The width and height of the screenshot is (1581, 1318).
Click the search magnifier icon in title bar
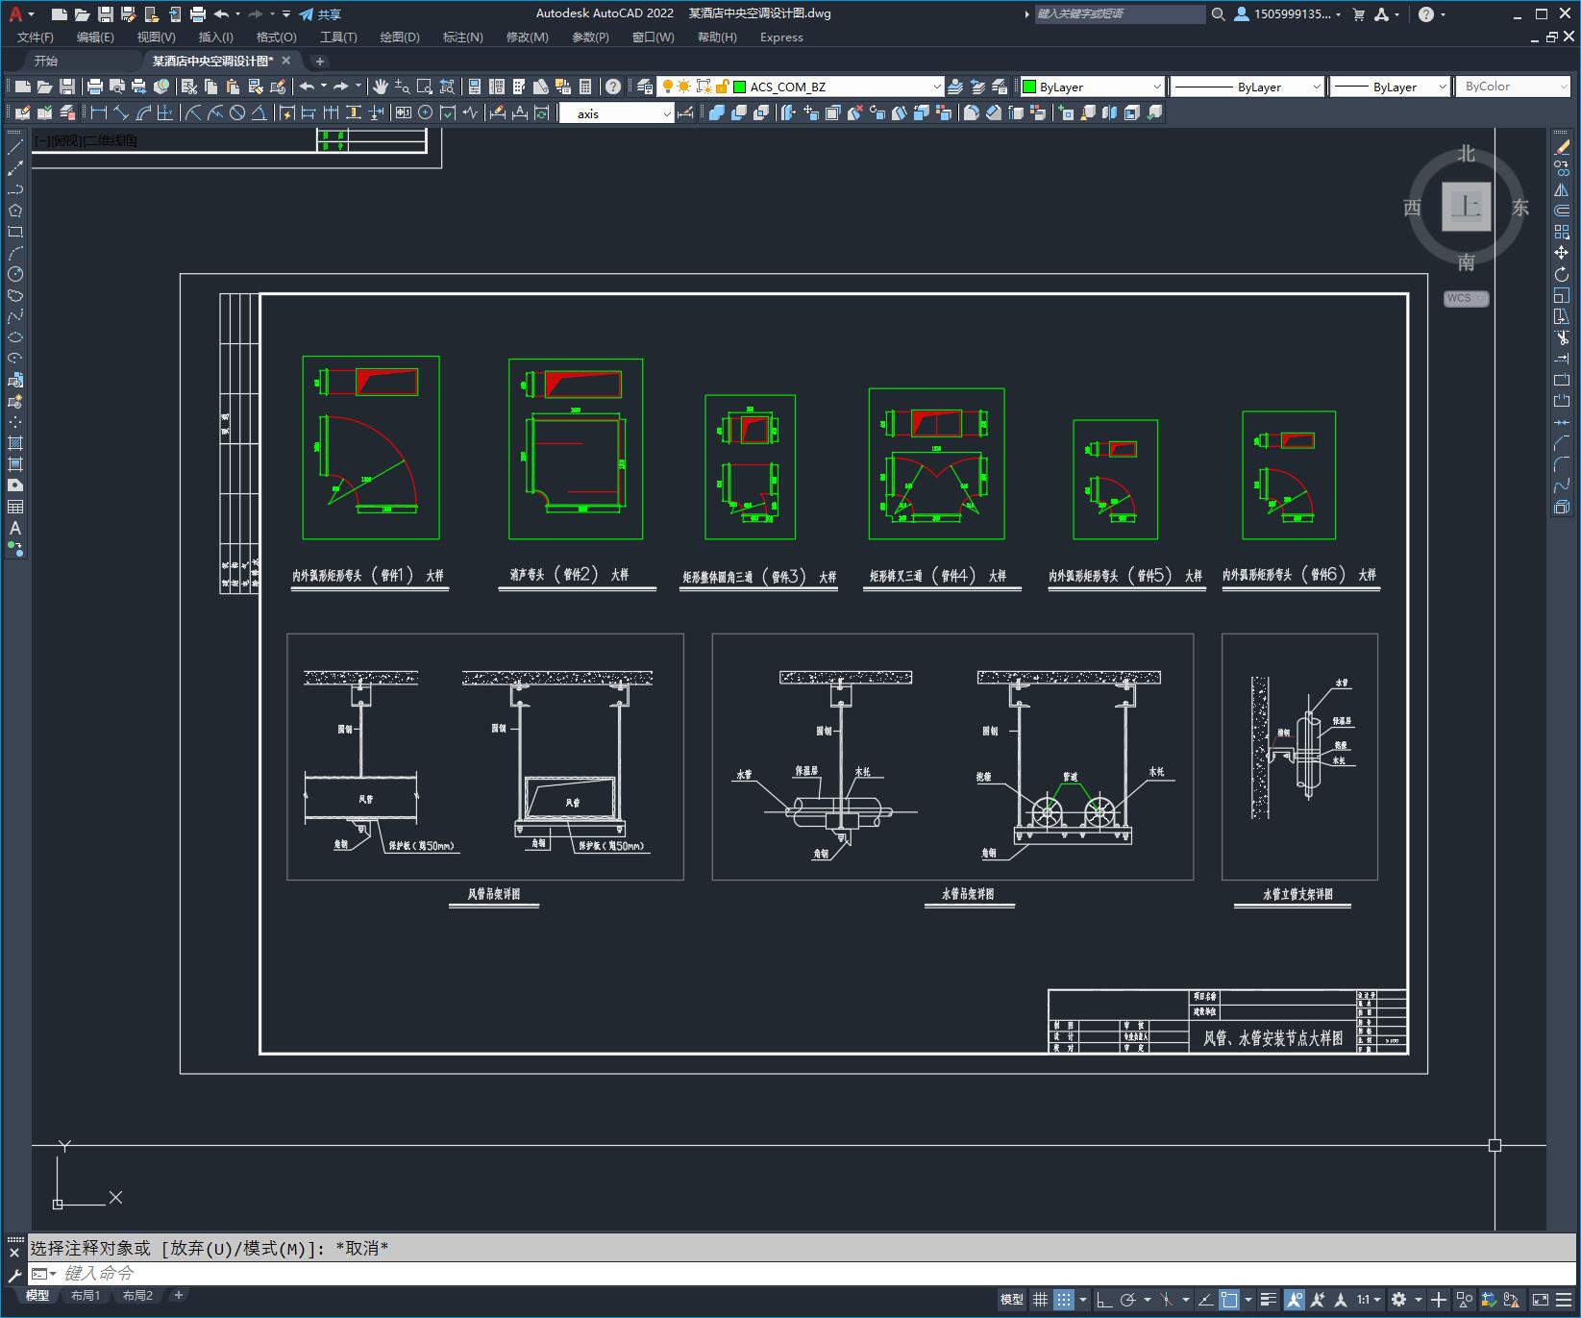coord(1219,14)
